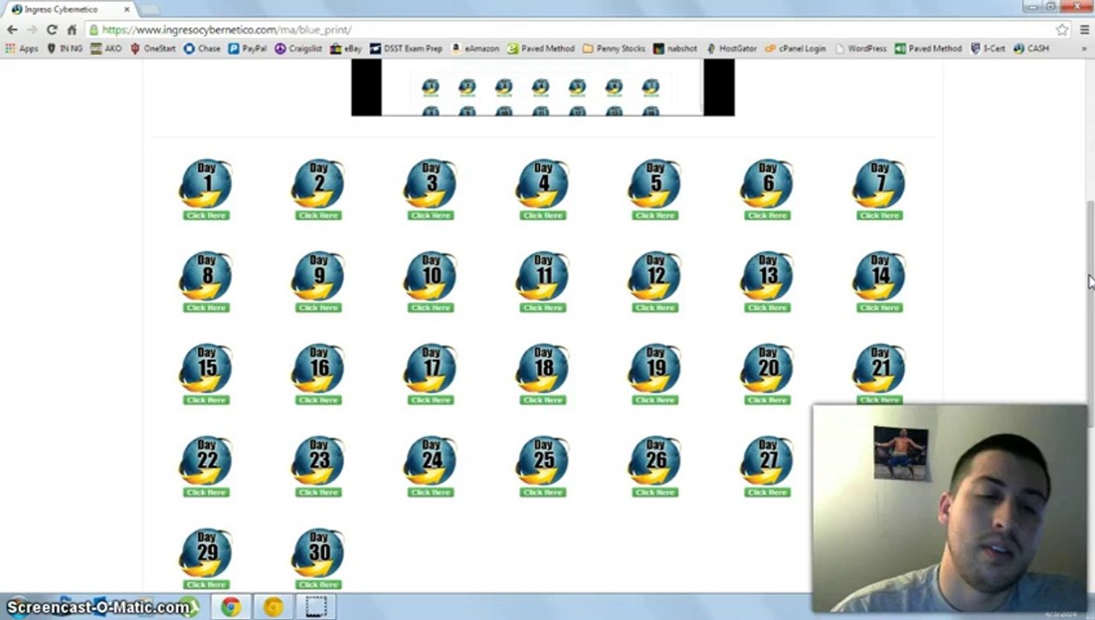The width and height of the screenshot is (1095, 620).
Task: Open the Craigslist bookmark
Action: coord(298,49)
